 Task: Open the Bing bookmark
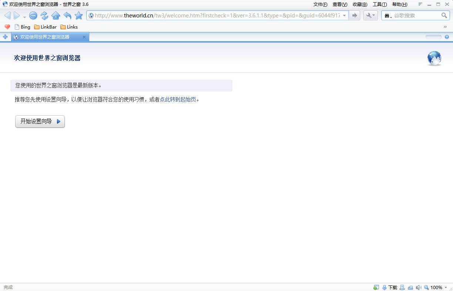tap(22, 27)
